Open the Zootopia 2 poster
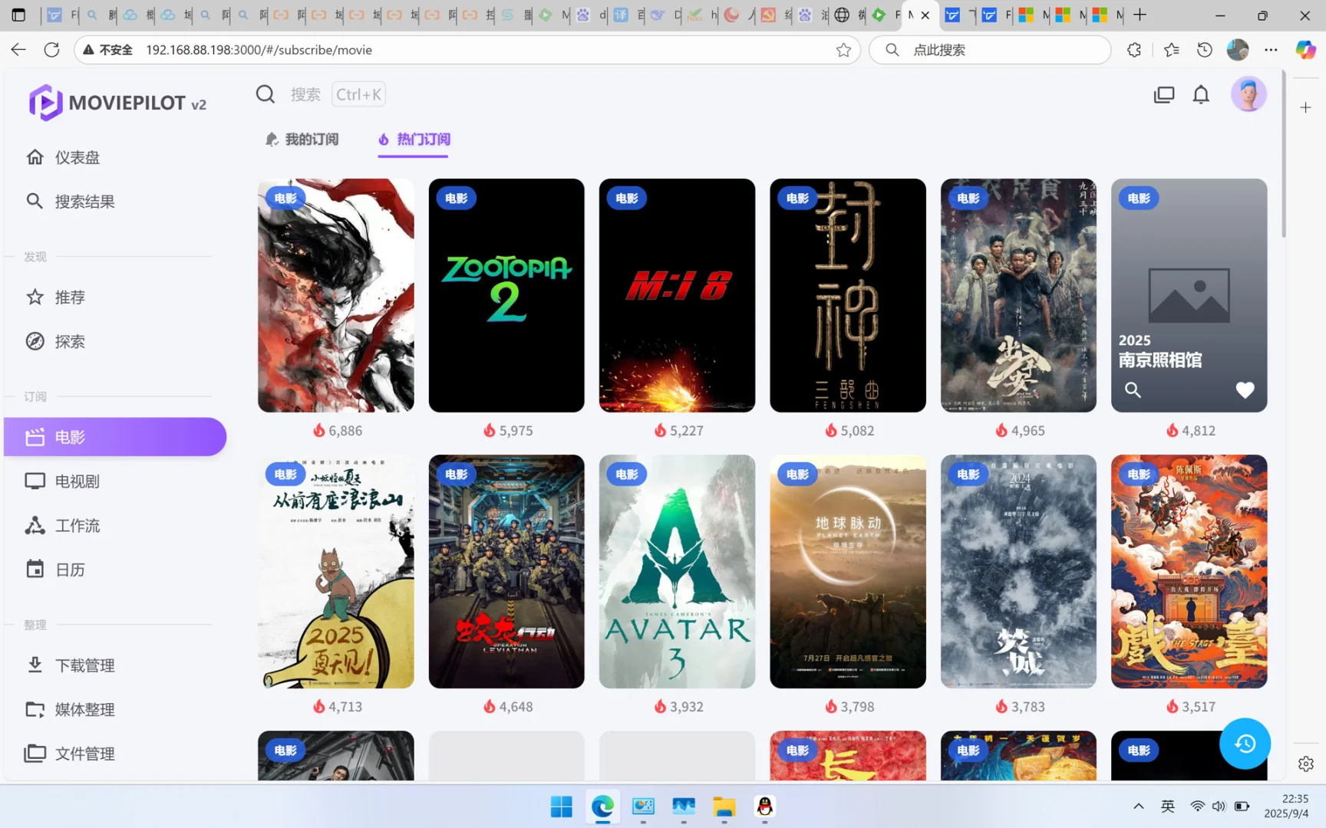The height and width of the screenshot is (828, 1326). click(506, 295)
